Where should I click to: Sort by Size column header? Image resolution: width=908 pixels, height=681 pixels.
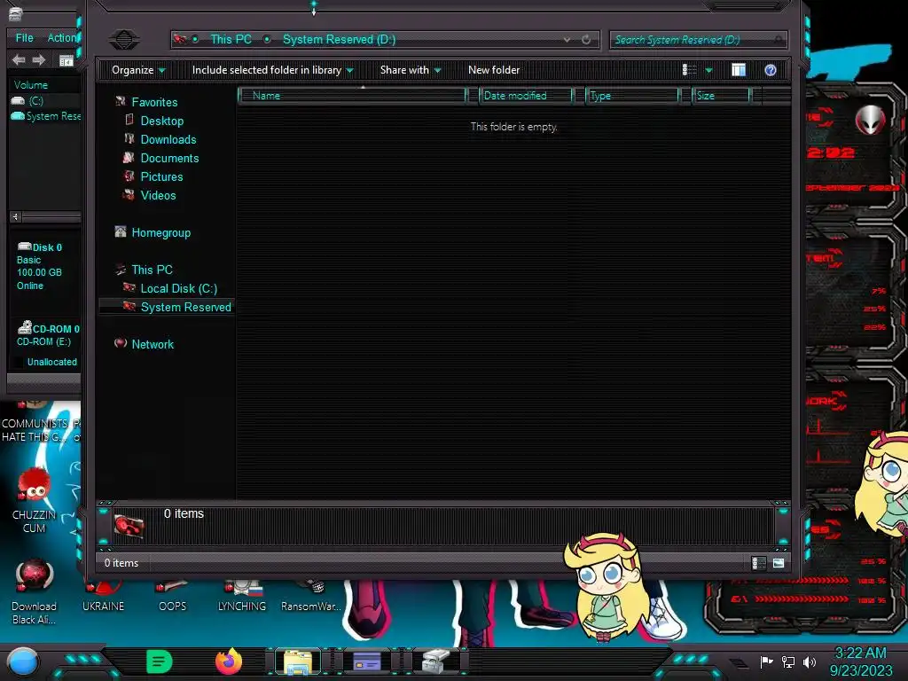(721, 96)
